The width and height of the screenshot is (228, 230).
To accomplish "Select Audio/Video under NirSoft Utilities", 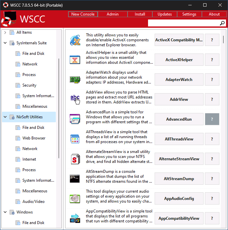I will pos(33,202).
